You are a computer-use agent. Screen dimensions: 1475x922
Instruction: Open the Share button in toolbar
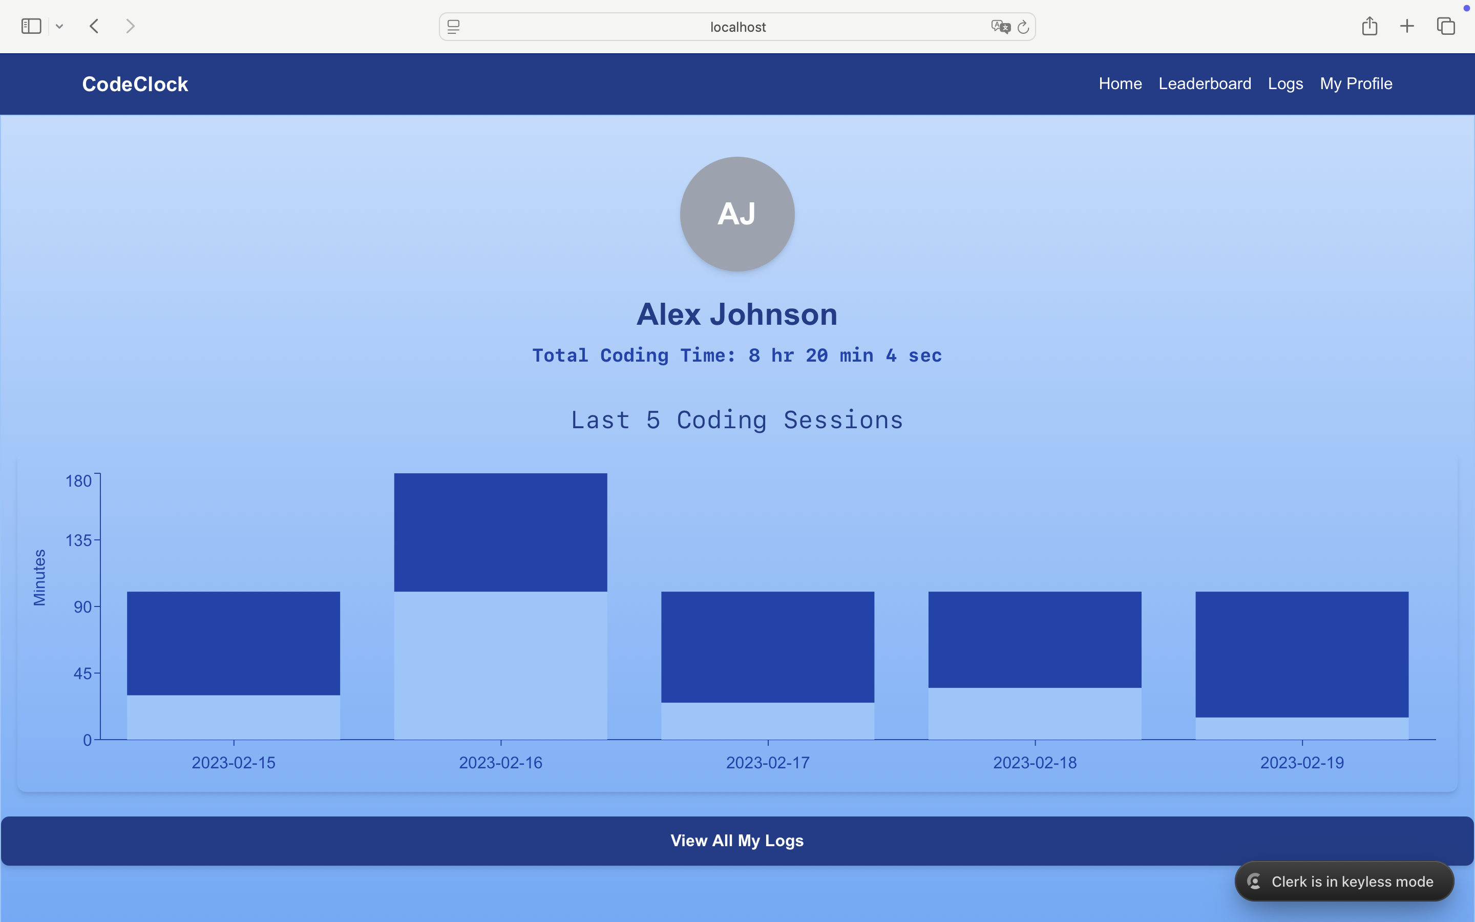pyautogui.click(x=1369, y=26)
